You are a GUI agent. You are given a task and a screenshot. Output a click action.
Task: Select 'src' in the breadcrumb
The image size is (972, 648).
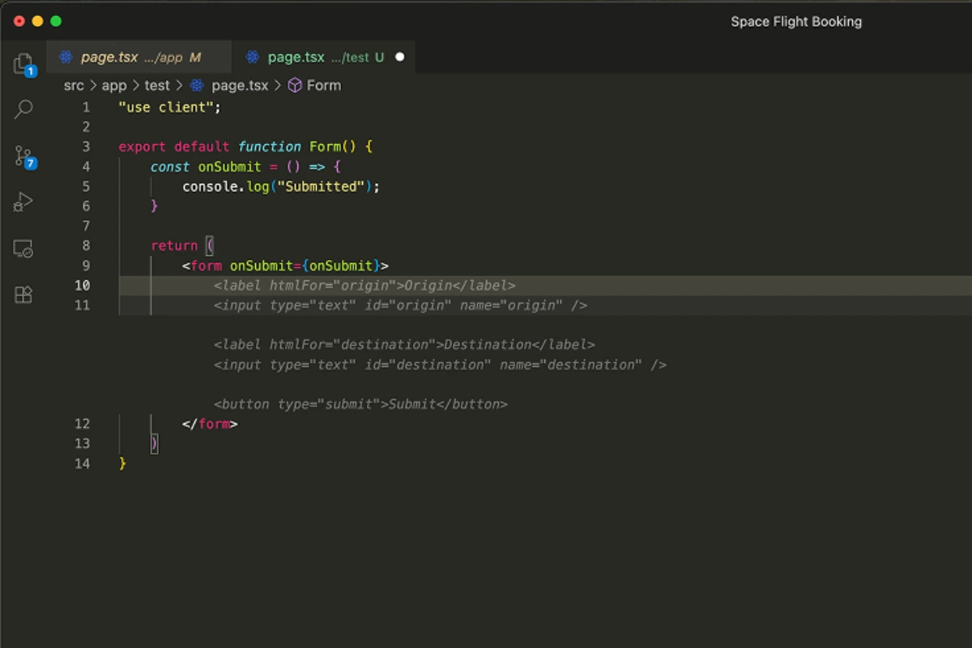[74, 85]
